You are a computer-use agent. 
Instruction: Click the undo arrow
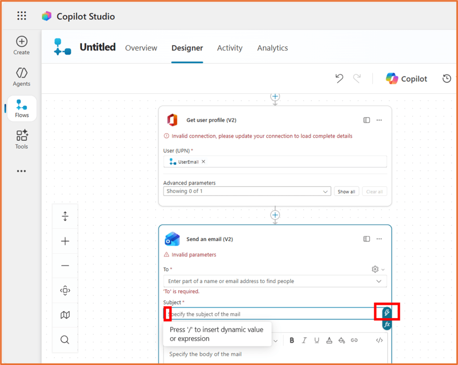339,78
